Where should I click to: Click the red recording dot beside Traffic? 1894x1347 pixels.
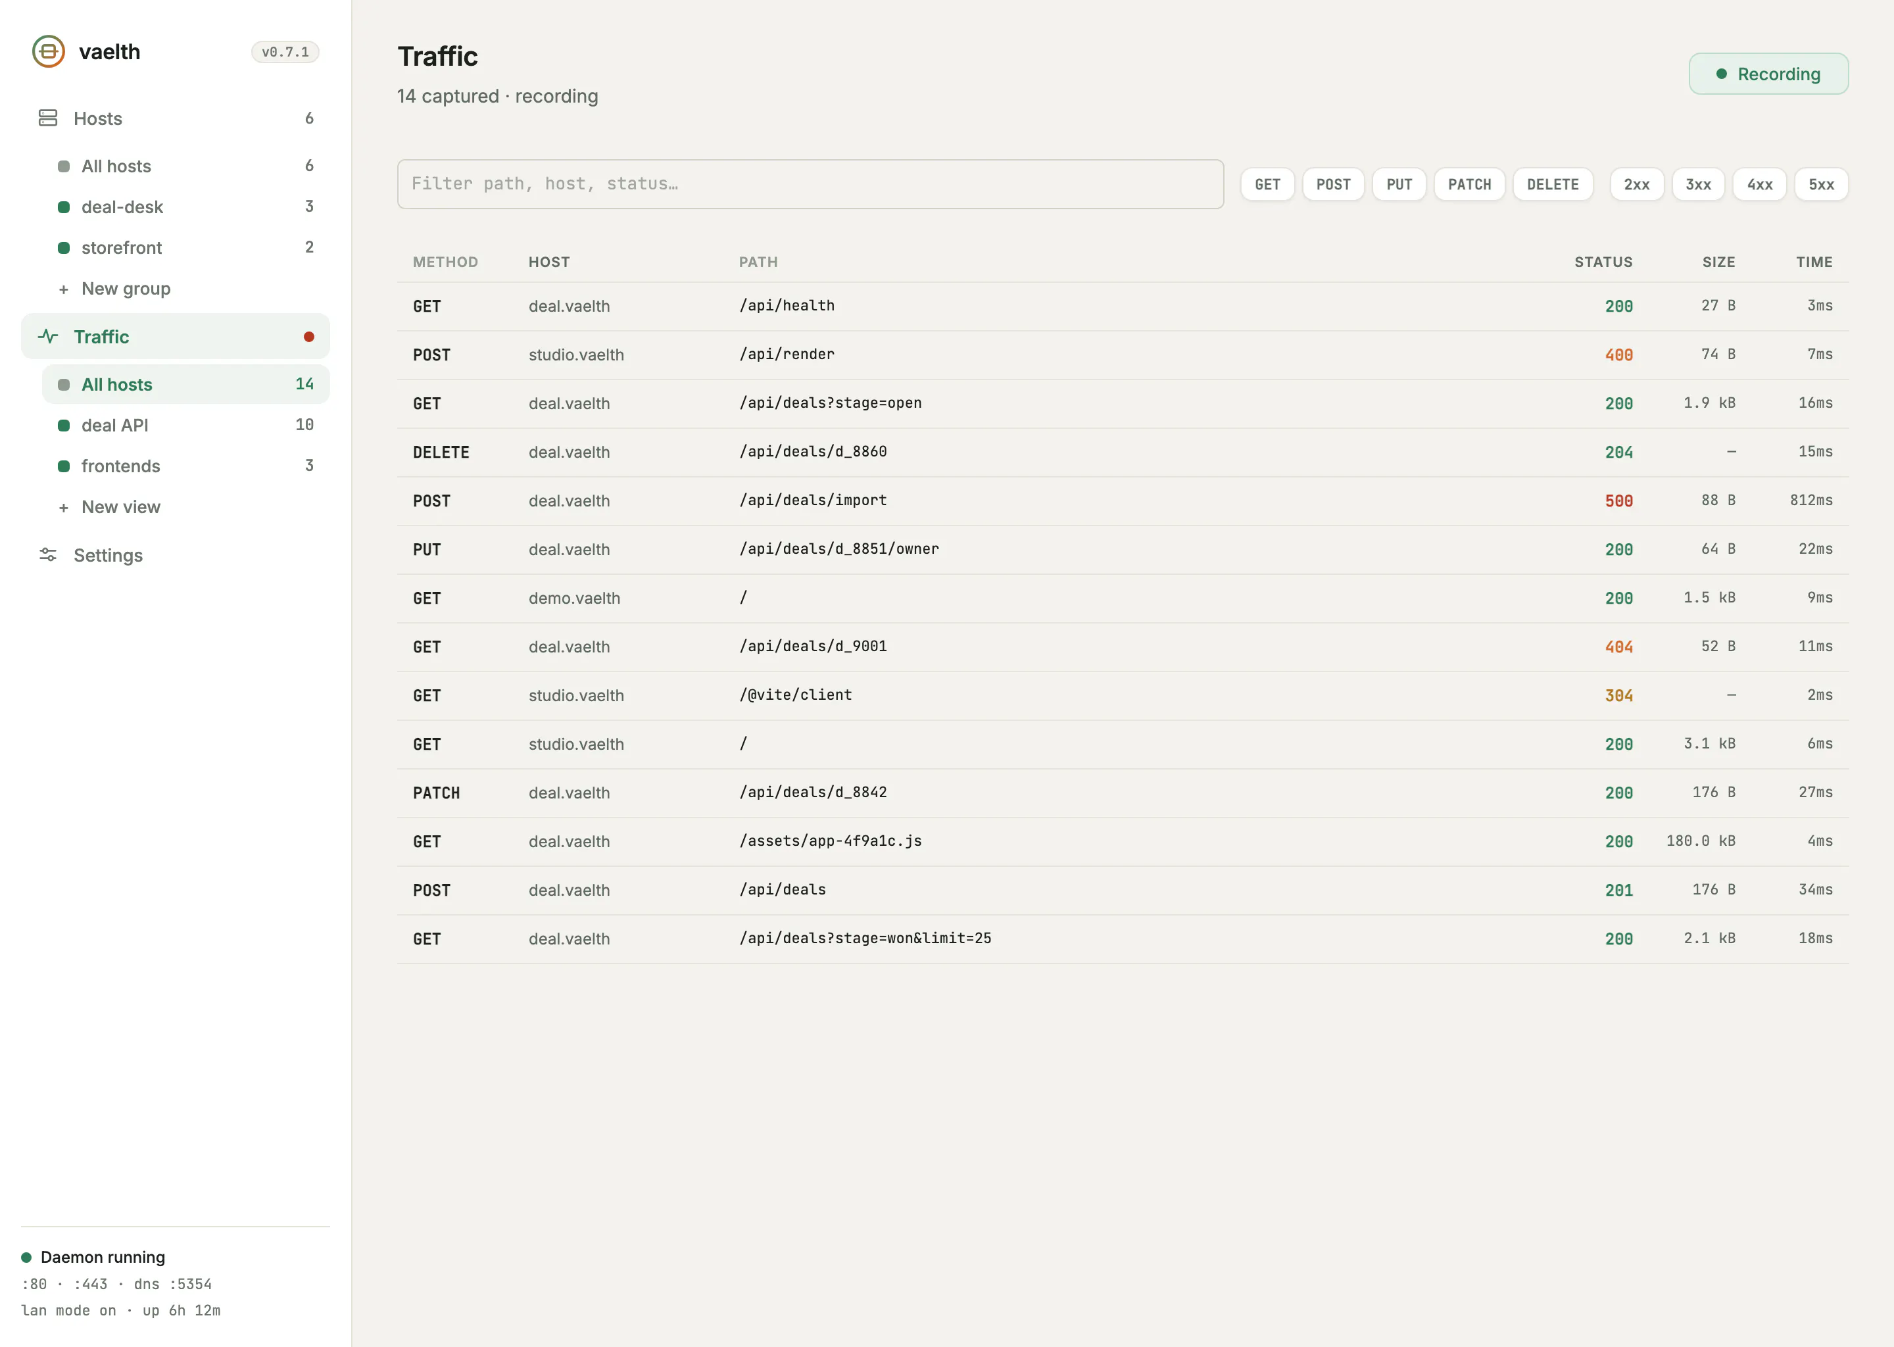308,337
